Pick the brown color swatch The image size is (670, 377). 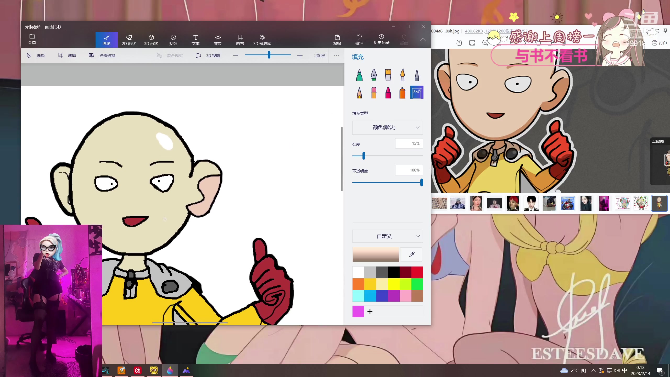[x=417, y=296]
